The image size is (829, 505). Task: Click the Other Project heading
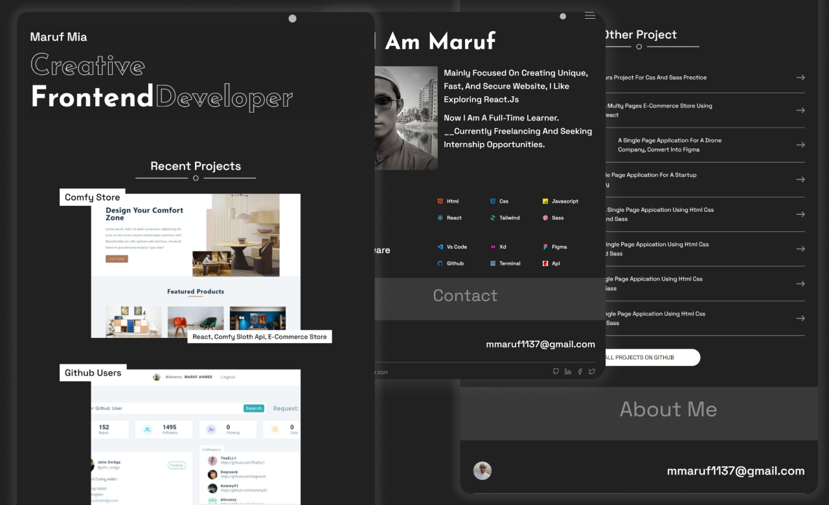(640, 35)
